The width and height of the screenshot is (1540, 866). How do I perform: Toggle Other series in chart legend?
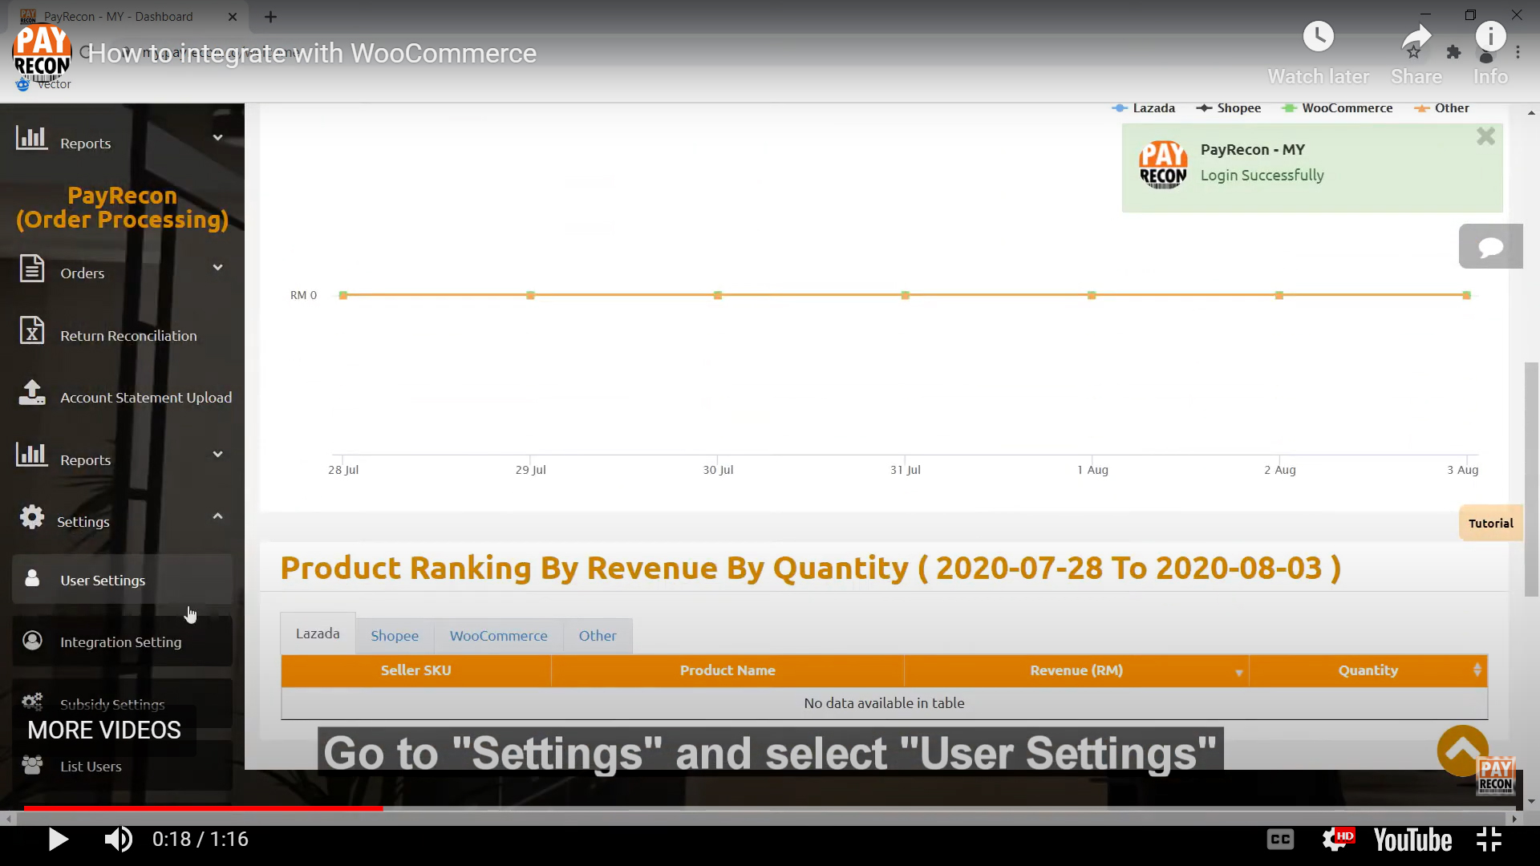[1441, 108]
